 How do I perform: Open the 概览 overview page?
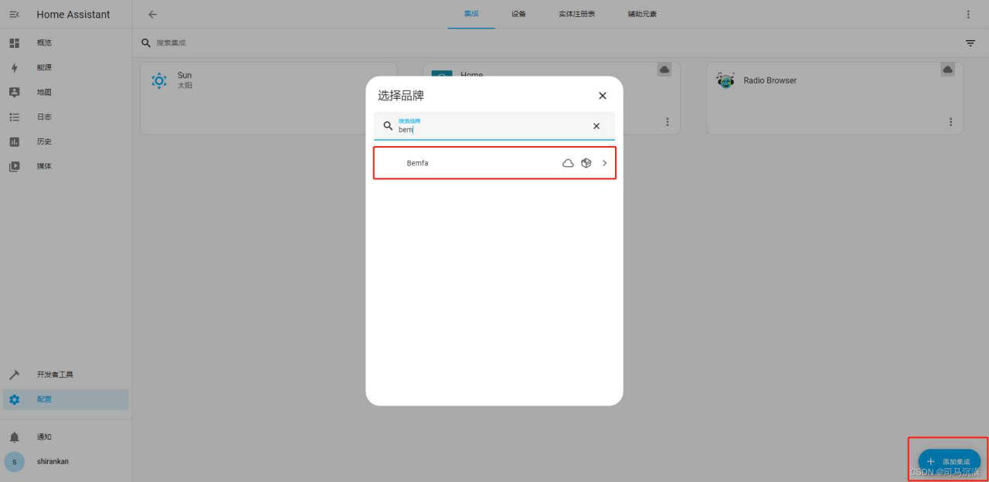66,42
